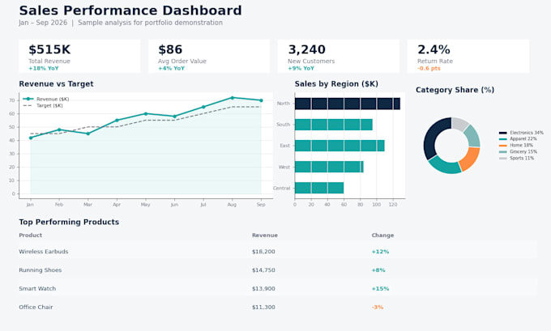Select the $86 average order value figure
551x331 pixels.
click(170, 49)
